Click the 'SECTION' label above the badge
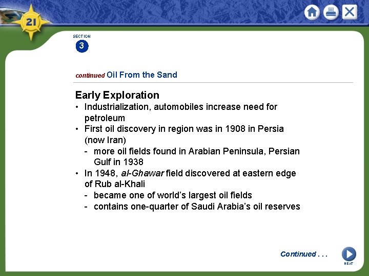Viewport: 369px width, 276px height. coord(81,36)
